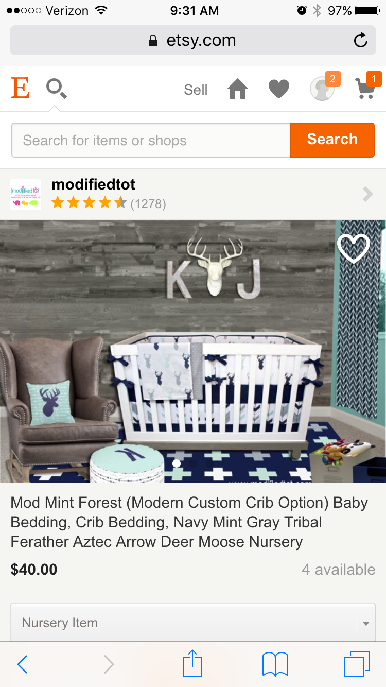Select the second image carousel dot

click(x=193, y=463)
